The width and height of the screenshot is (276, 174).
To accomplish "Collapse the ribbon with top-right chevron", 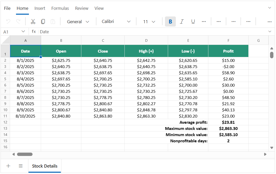I will tap(270, 8).
